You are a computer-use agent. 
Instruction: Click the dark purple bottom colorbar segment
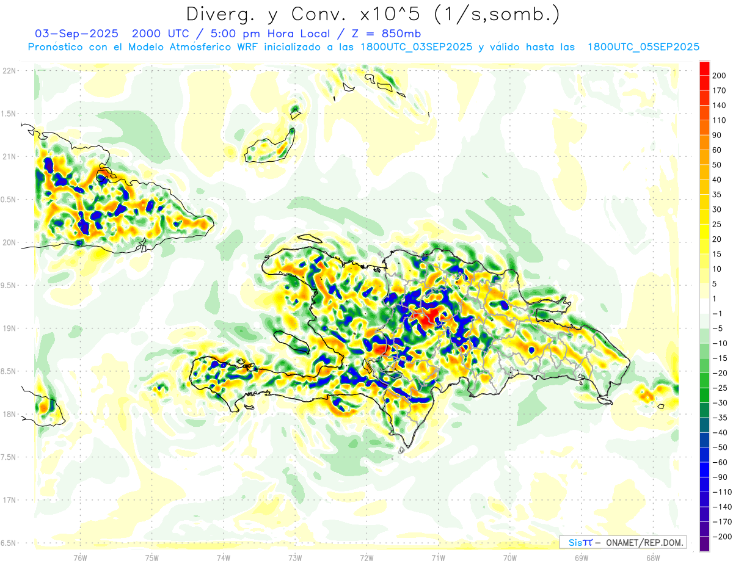pos(704,543)
